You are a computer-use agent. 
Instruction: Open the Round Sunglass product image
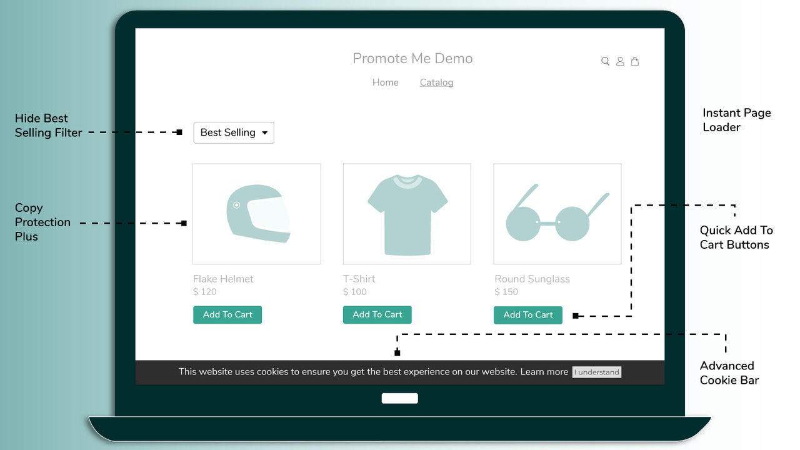(x=557, y=213)
